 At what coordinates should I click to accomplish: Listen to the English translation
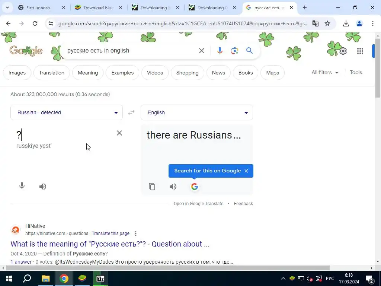[173, 187]
